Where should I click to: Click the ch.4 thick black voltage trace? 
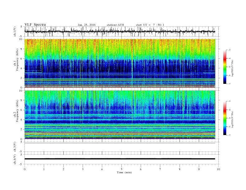(x=120, y=159)
